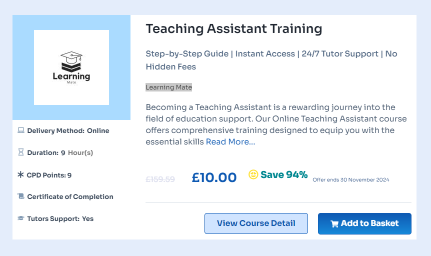Click the Learning Mate logo thumbnail
Screen dimensions: 431x256
(x=71, y=67)
